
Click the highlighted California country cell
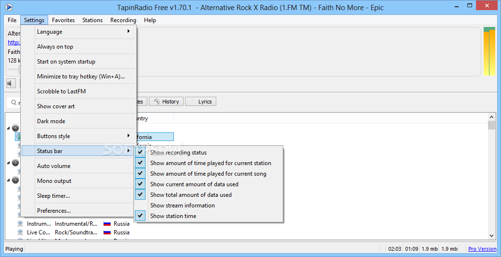coord(155,137)
